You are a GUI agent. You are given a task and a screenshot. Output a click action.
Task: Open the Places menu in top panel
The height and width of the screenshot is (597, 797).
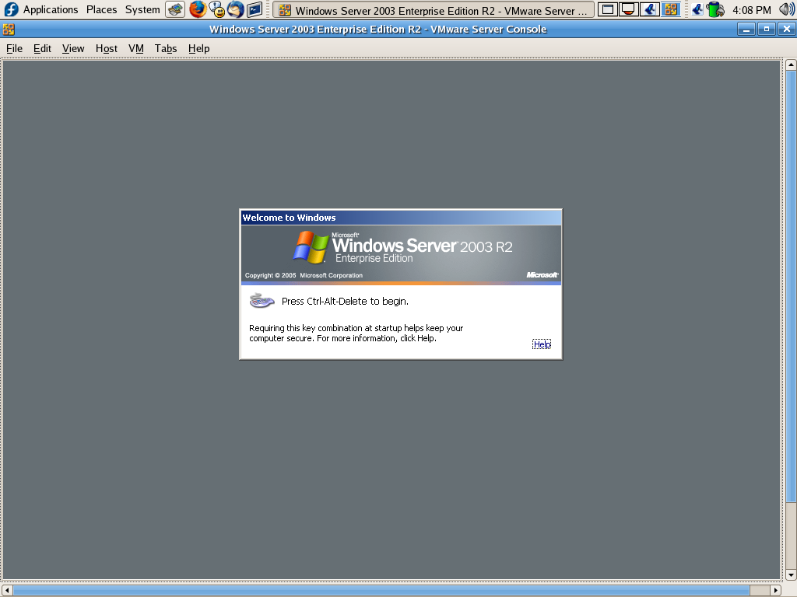(101, 9)
